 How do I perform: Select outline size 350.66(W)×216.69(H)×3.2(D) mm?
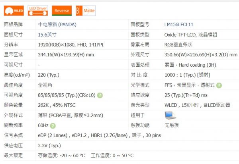201,55
